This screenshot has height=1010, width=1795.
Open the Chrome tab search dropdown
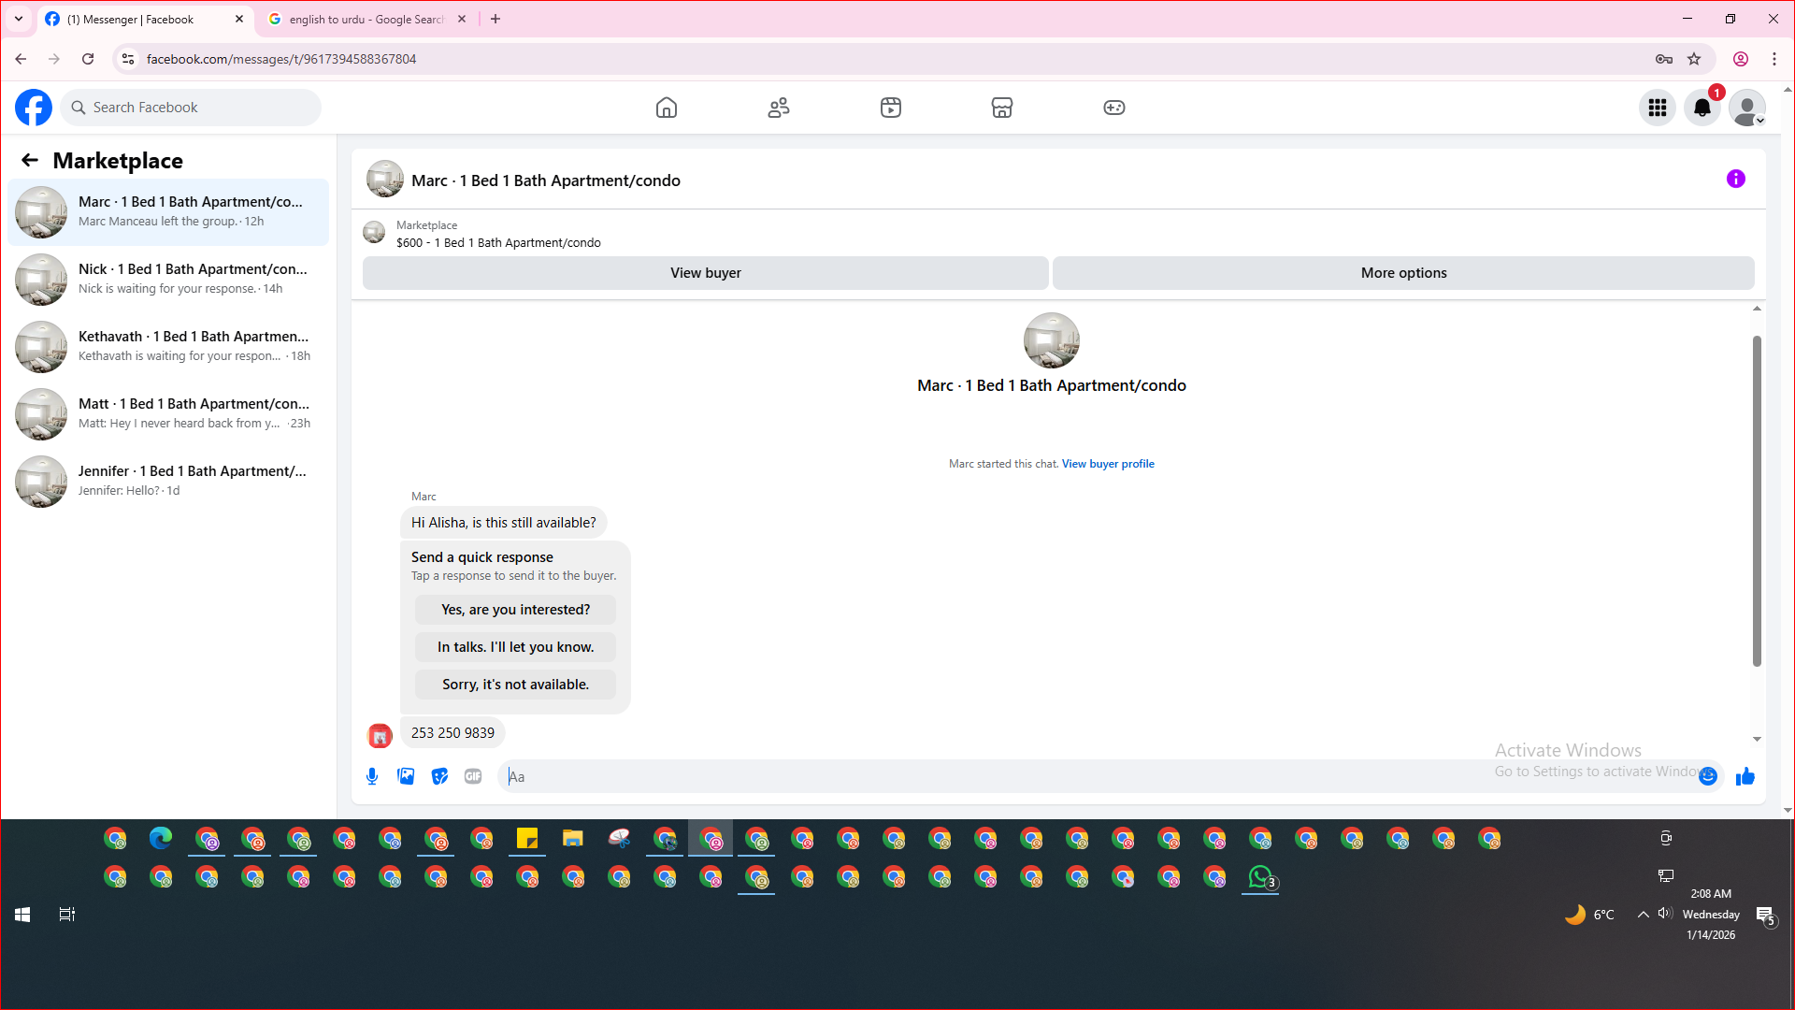(x=18, y=19)
